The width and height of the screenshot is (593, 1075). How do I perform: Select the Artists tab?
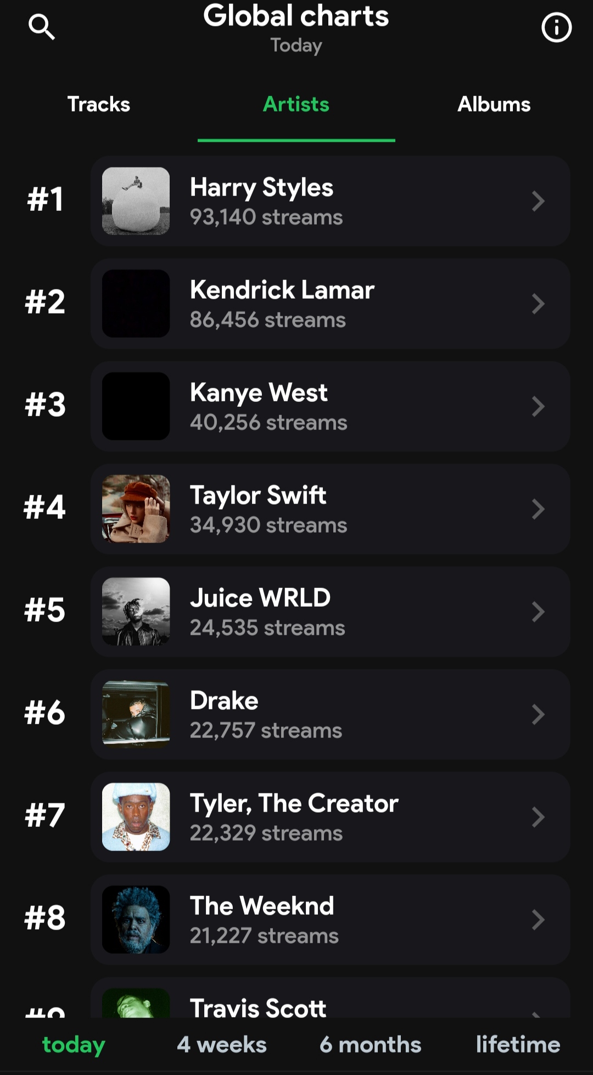click(x=296, y=104)
